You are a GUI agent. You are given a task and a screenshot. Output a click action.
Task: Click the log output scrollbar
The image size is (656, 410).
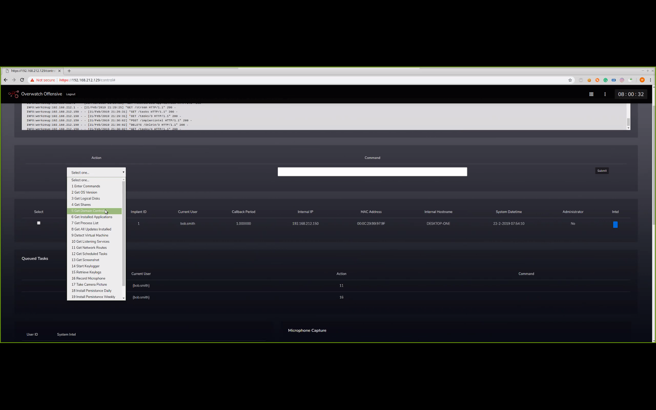pos(628,121)
